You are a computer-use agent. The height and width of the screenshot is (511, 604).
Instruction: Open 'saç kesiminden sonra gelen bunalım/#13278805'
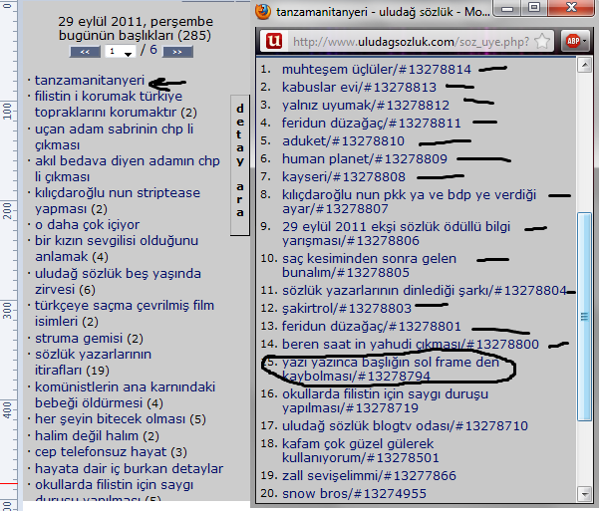coord(369,266)
